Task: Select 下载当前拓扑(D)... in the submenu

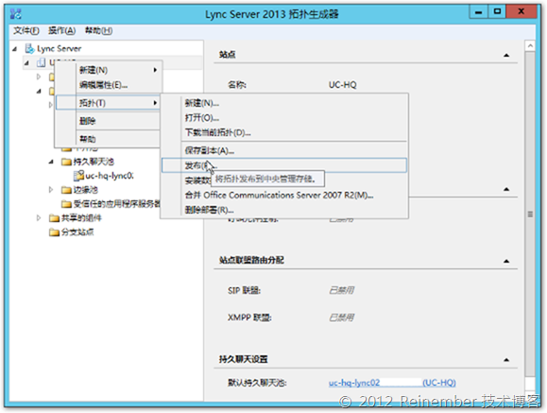Action: click(284, 132)
